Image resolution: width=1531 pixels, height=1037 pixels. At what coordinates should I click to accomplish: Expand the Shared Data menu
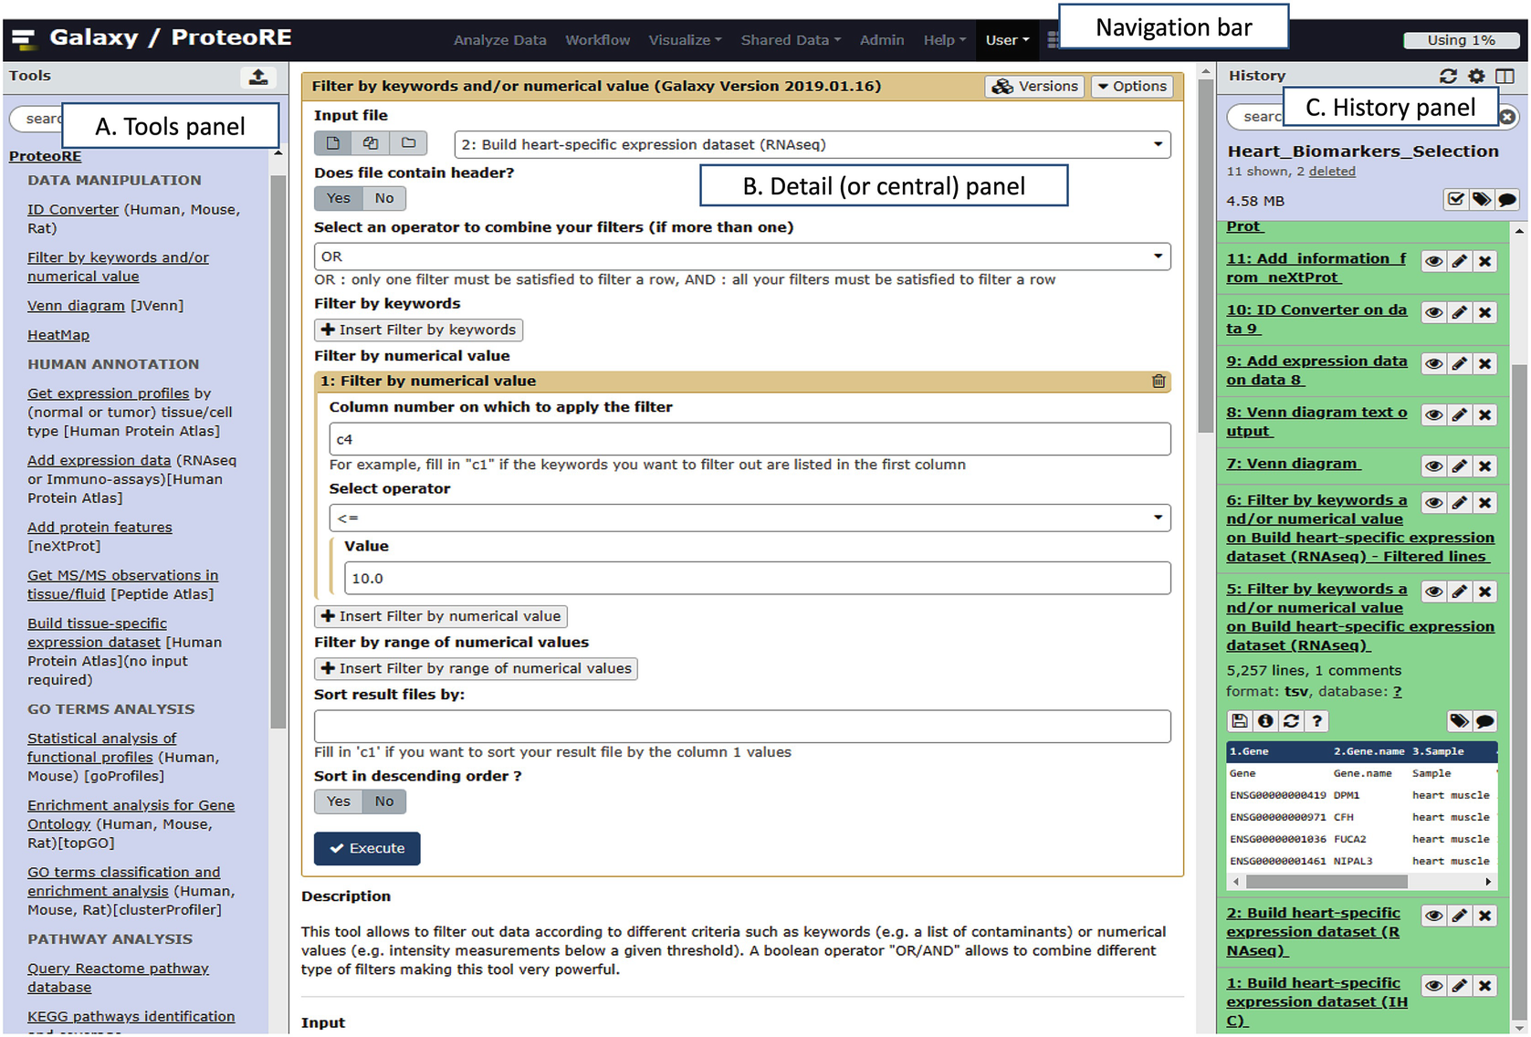click(x=791, y=40)
